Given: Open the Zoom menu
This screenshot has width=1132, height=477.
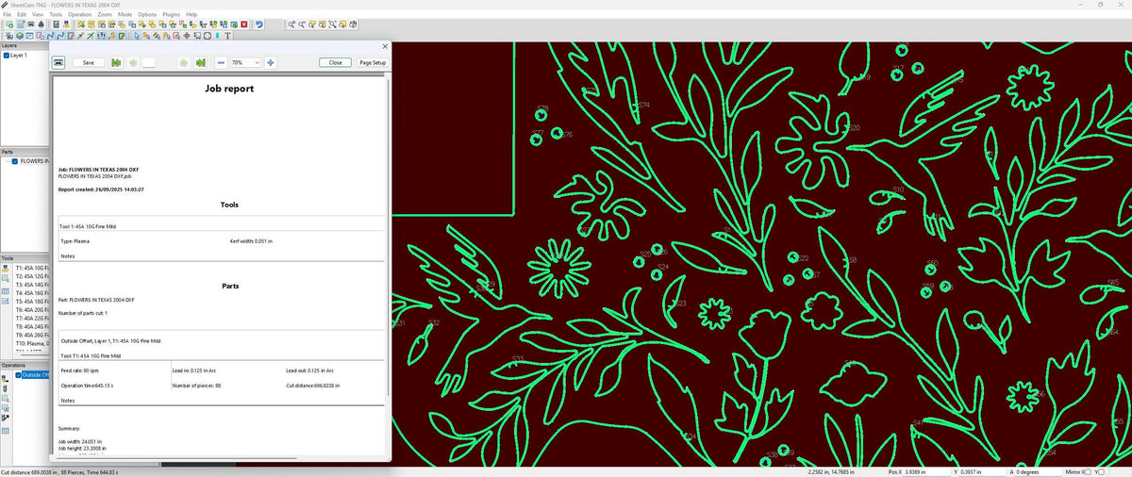Looking at the screenshot, I should [x=105, y=15].
